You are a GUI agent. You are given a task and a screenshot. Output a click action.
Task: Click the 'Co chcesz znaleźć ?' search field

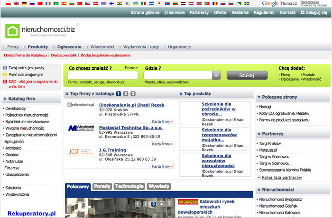point(103,75)
